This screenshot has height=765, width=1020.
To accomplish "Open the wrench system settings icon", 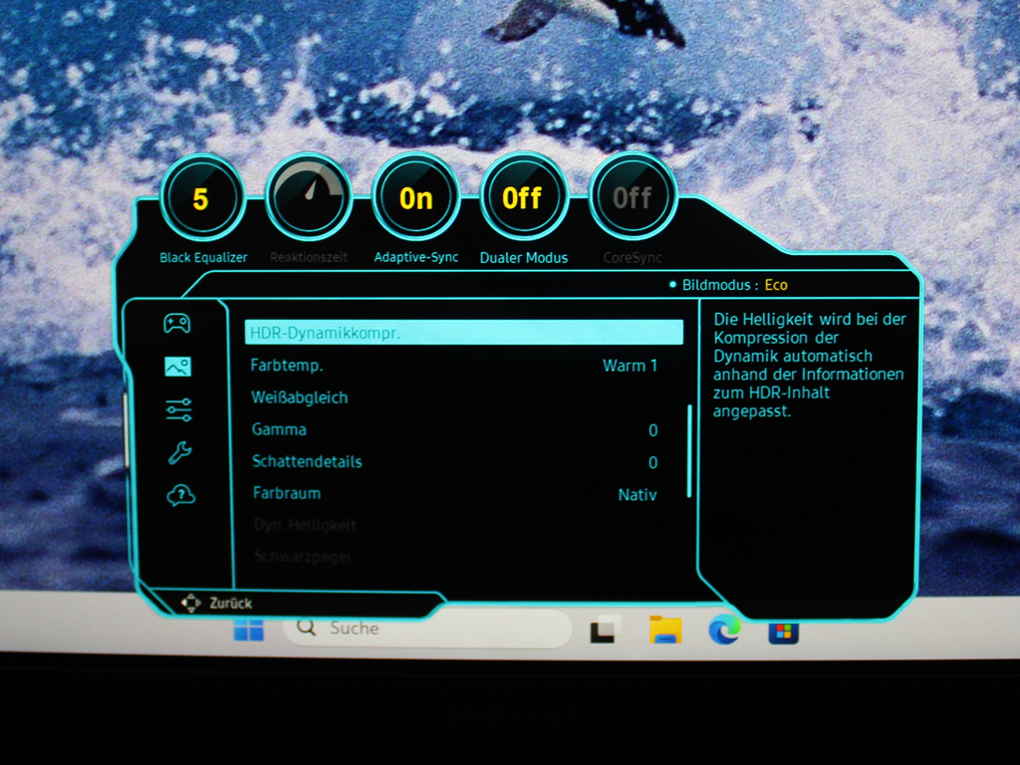I will click(x=179, y=453).
